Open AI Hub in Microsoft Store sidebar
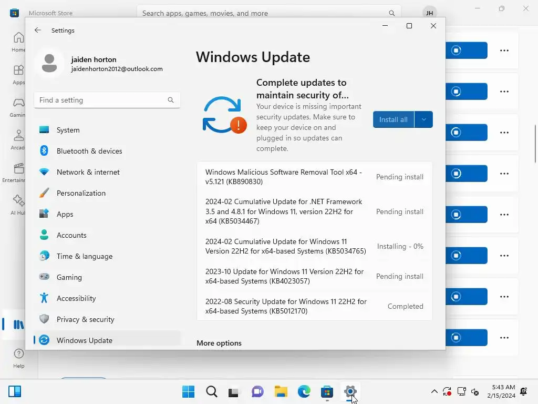Screen dimensions: 538x404 tap(18, 206)
